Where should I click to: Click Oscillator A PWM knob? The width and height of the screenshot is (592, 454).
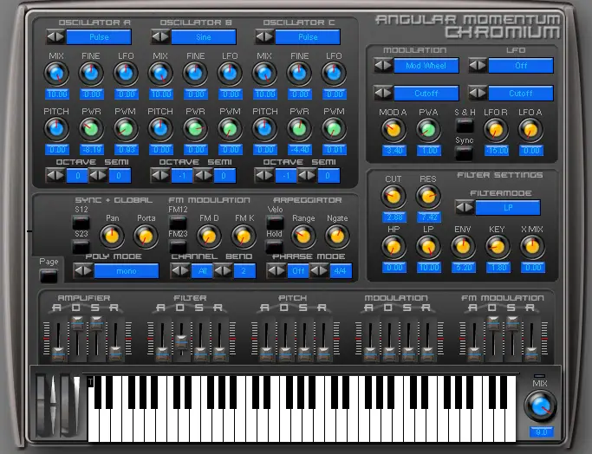click(x=126, y=129)
